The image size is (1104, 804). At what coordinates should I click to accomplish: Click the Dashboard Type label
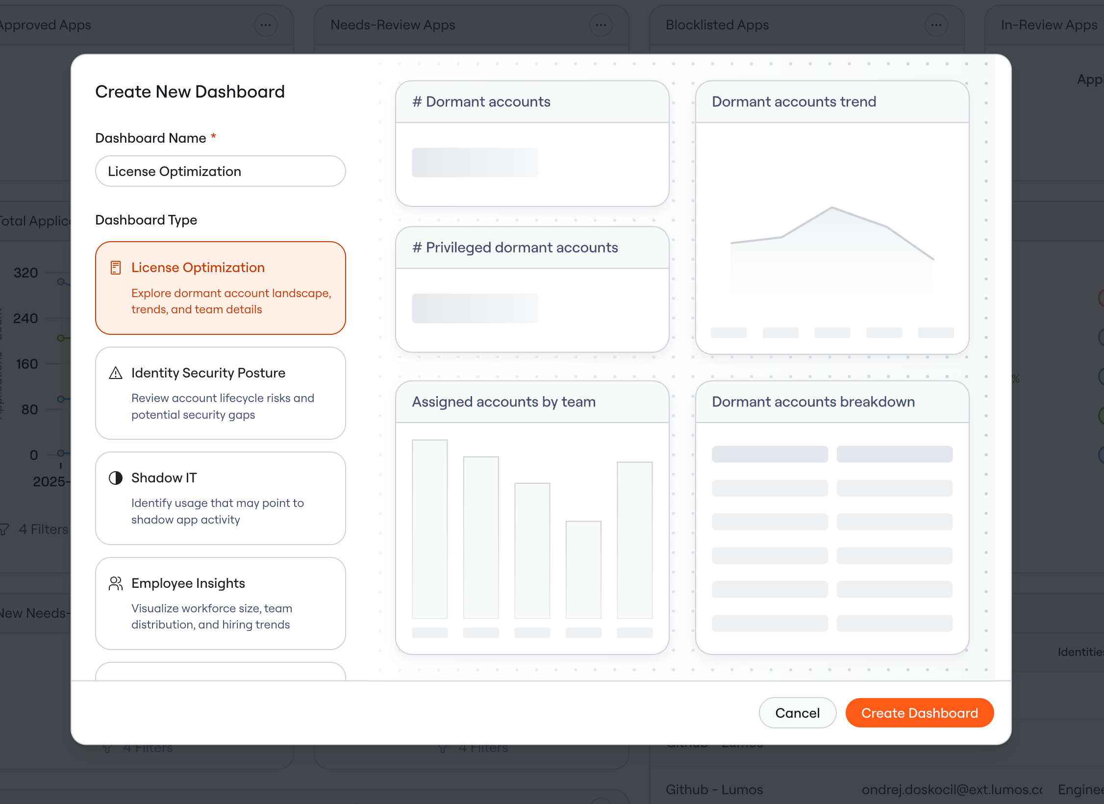[x=146, y=220]
